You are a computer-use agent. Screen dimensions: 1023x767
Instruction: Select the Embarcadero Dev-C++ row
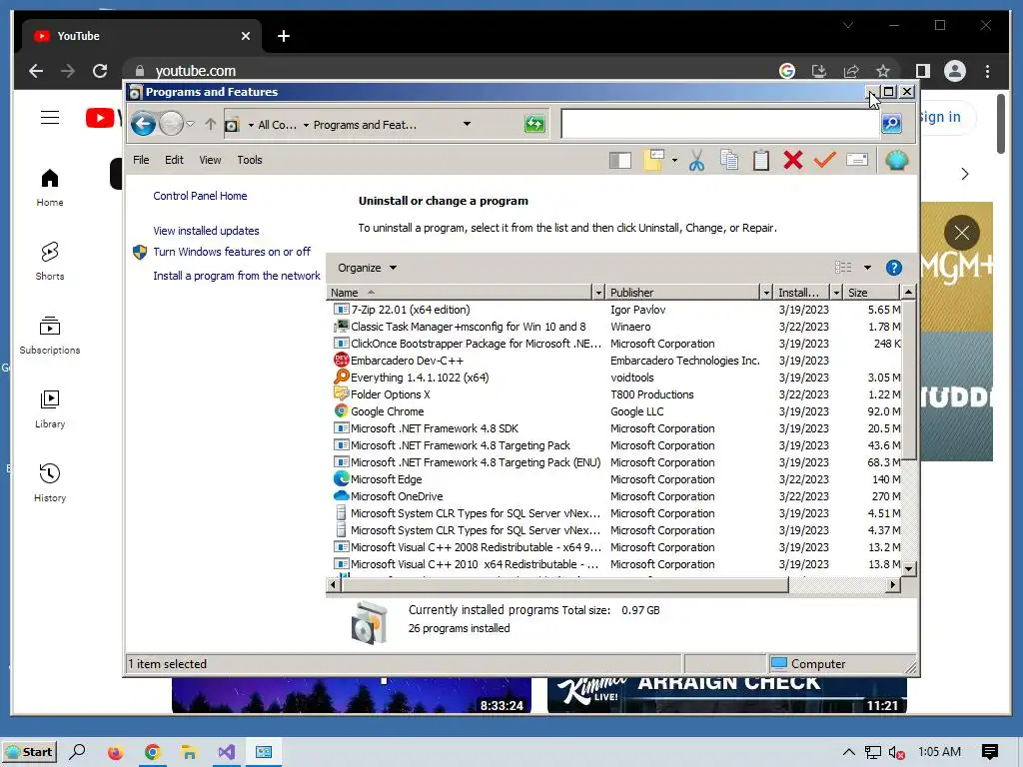[615, 361]
